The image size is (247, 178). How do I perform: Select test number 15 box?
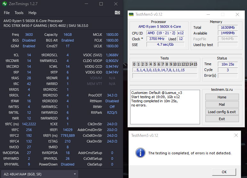point(195,64)
